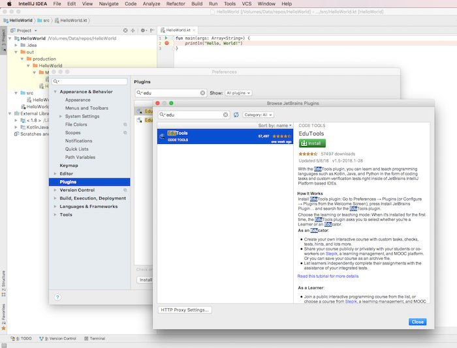Click the tool windows toggle in status bar corner

(4, 345)
